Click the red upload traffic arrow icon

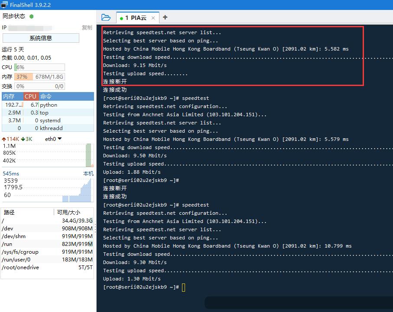[x=6, y=139]
